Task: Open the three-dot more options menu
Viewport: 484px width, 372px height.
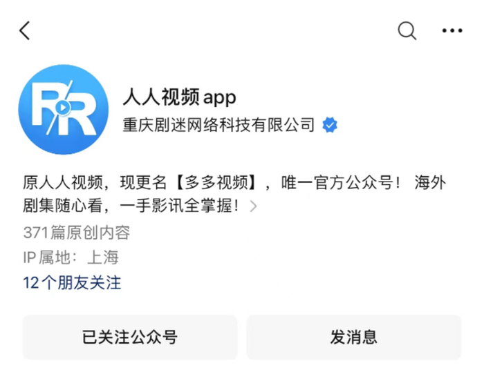Action: pyautogui.click(x=452, y=31)
